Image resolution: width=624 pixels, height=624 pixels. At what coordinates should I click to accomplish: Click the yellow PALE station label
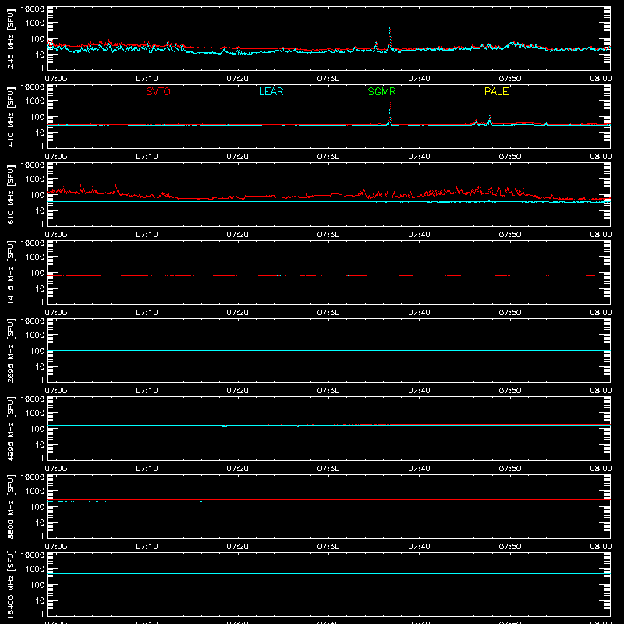pos(496,91)
